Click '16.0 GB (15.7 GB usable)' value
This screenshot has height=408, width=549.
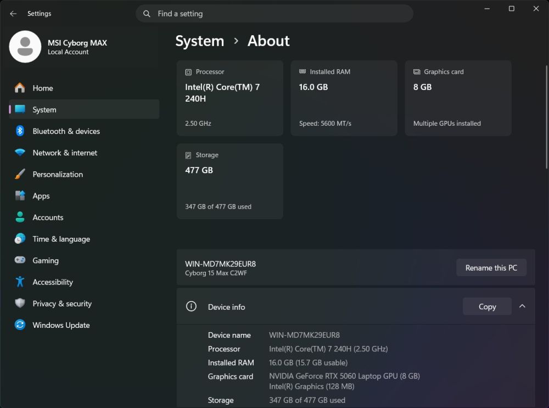click(308, 362)
